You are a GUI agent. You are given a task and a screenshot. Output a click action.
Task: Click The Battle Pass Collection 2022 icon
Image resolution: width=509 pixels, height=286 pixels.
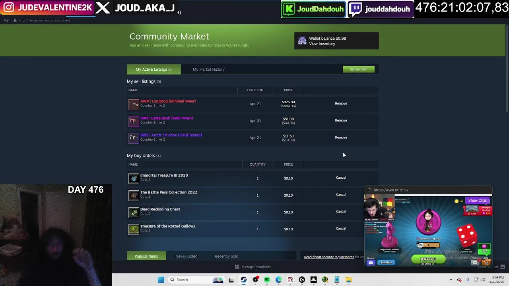pos(134,195)
